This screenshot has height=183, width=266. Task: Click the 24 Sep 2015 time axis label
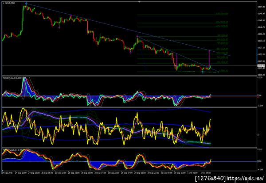pyautogui.click(x=7, y=173)
